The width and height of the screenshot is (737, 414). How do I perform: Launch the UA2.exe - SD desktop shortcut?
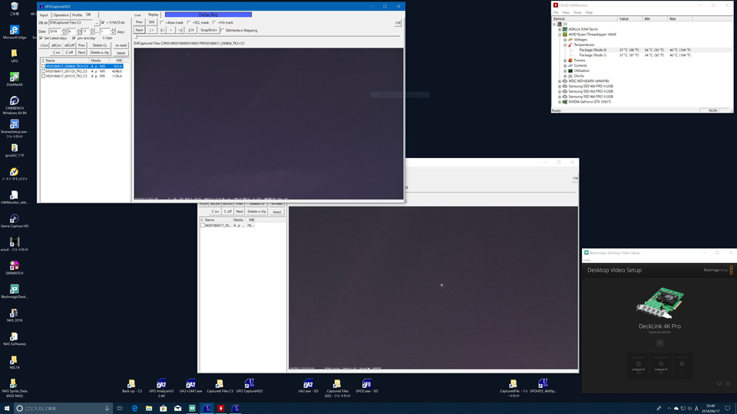(308, 386)
